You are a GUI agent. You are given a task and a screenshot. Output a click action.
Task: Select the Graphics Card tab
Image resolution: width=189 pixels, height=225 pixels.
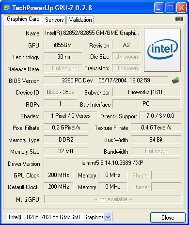[x=23, y=19]
